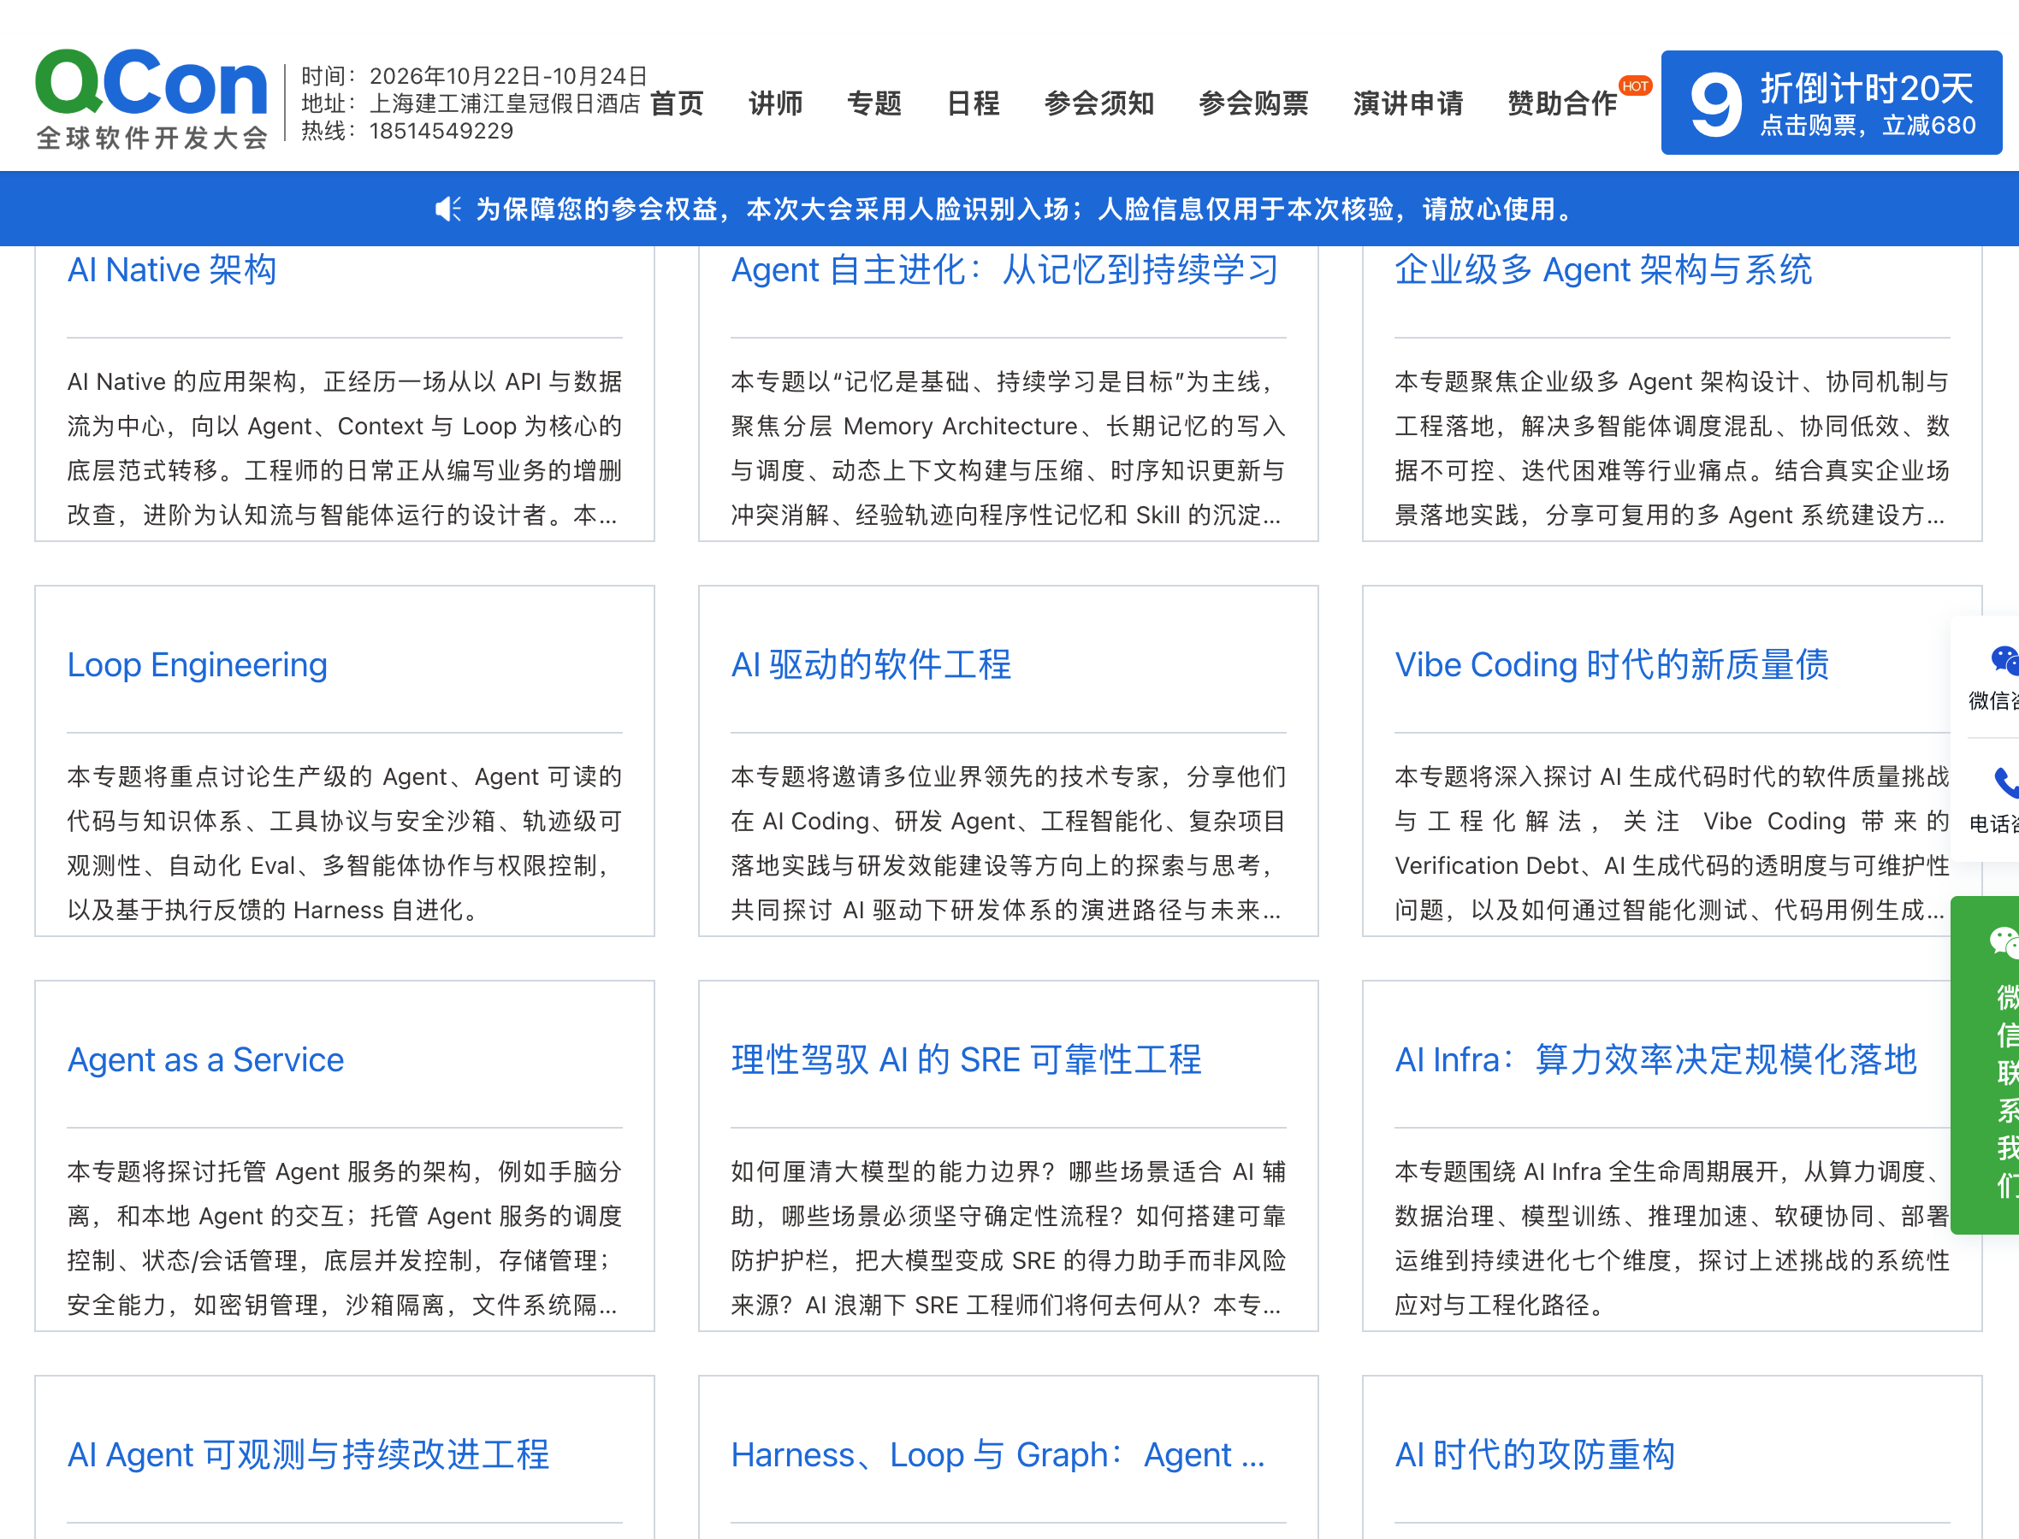Viewport: 2019px width, 1539px height.
Task: Open the Loop Engineering track link
Action: [197, 665]
